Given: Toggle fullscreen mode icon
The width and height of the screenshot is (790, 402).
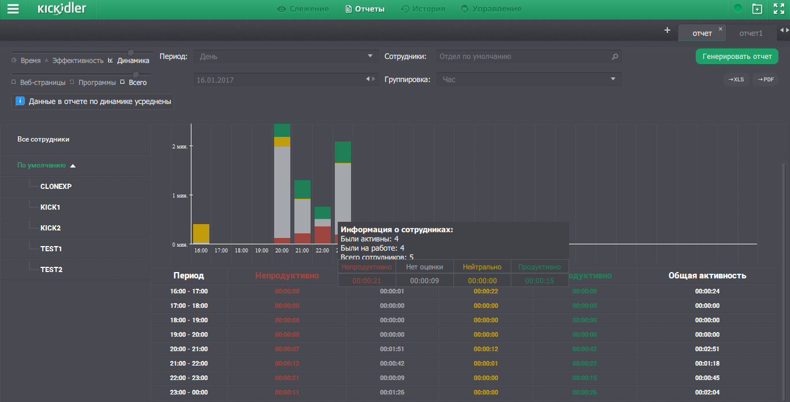Looking at the screenshot, I should pos(778,9).
